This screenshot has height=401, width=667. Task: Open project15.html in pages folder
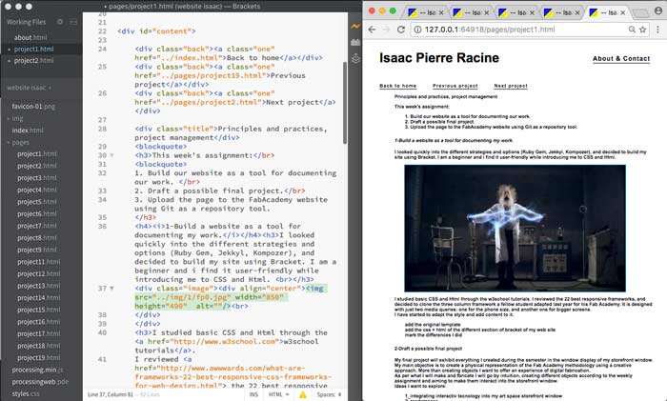tap(39, 310)
